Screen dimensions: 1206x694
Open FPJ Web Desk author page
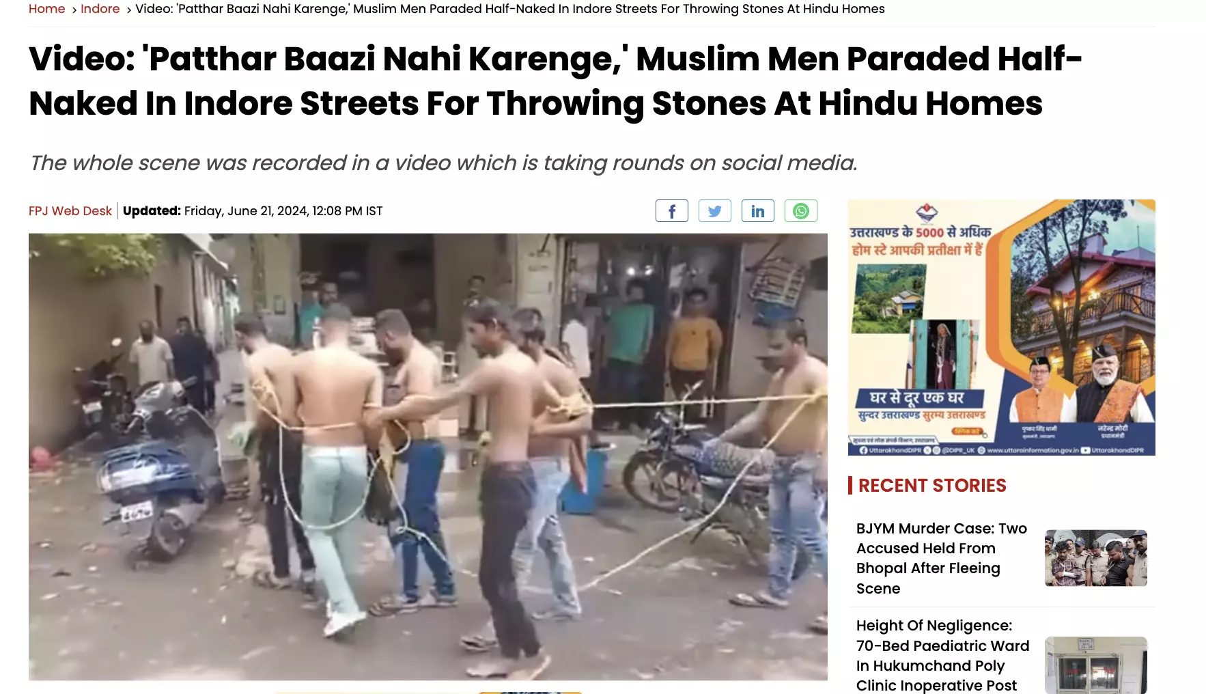(70, 211)
